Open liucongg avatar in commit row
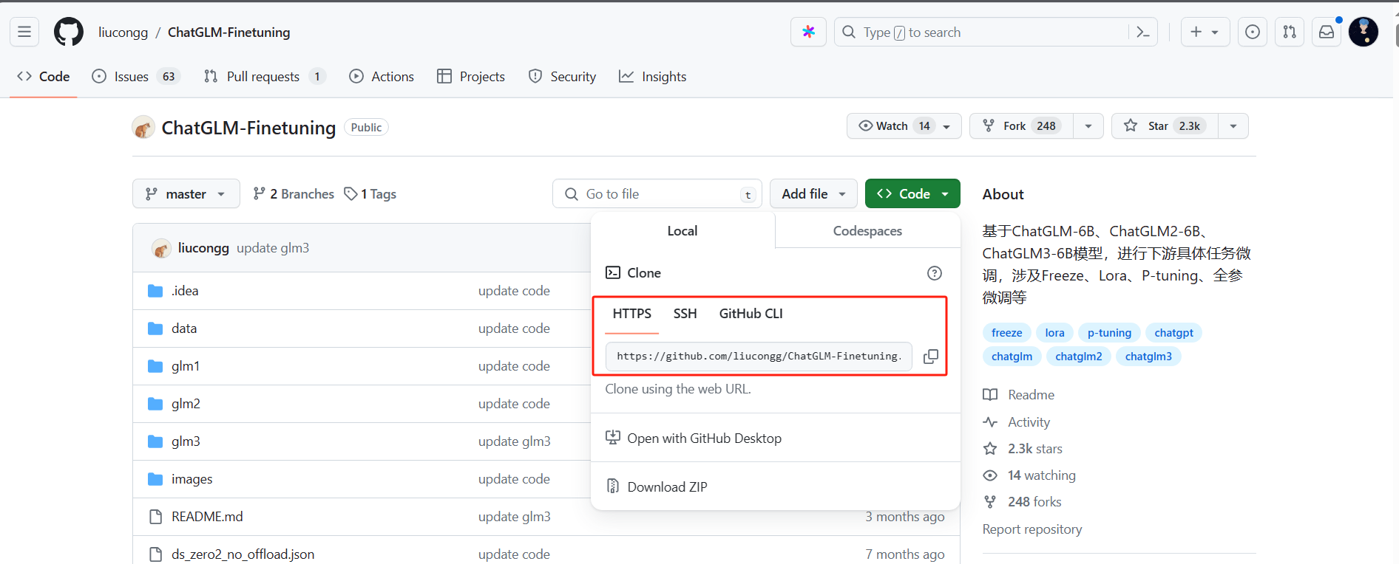Viewport: 1399px width, 564px height. 161,248
